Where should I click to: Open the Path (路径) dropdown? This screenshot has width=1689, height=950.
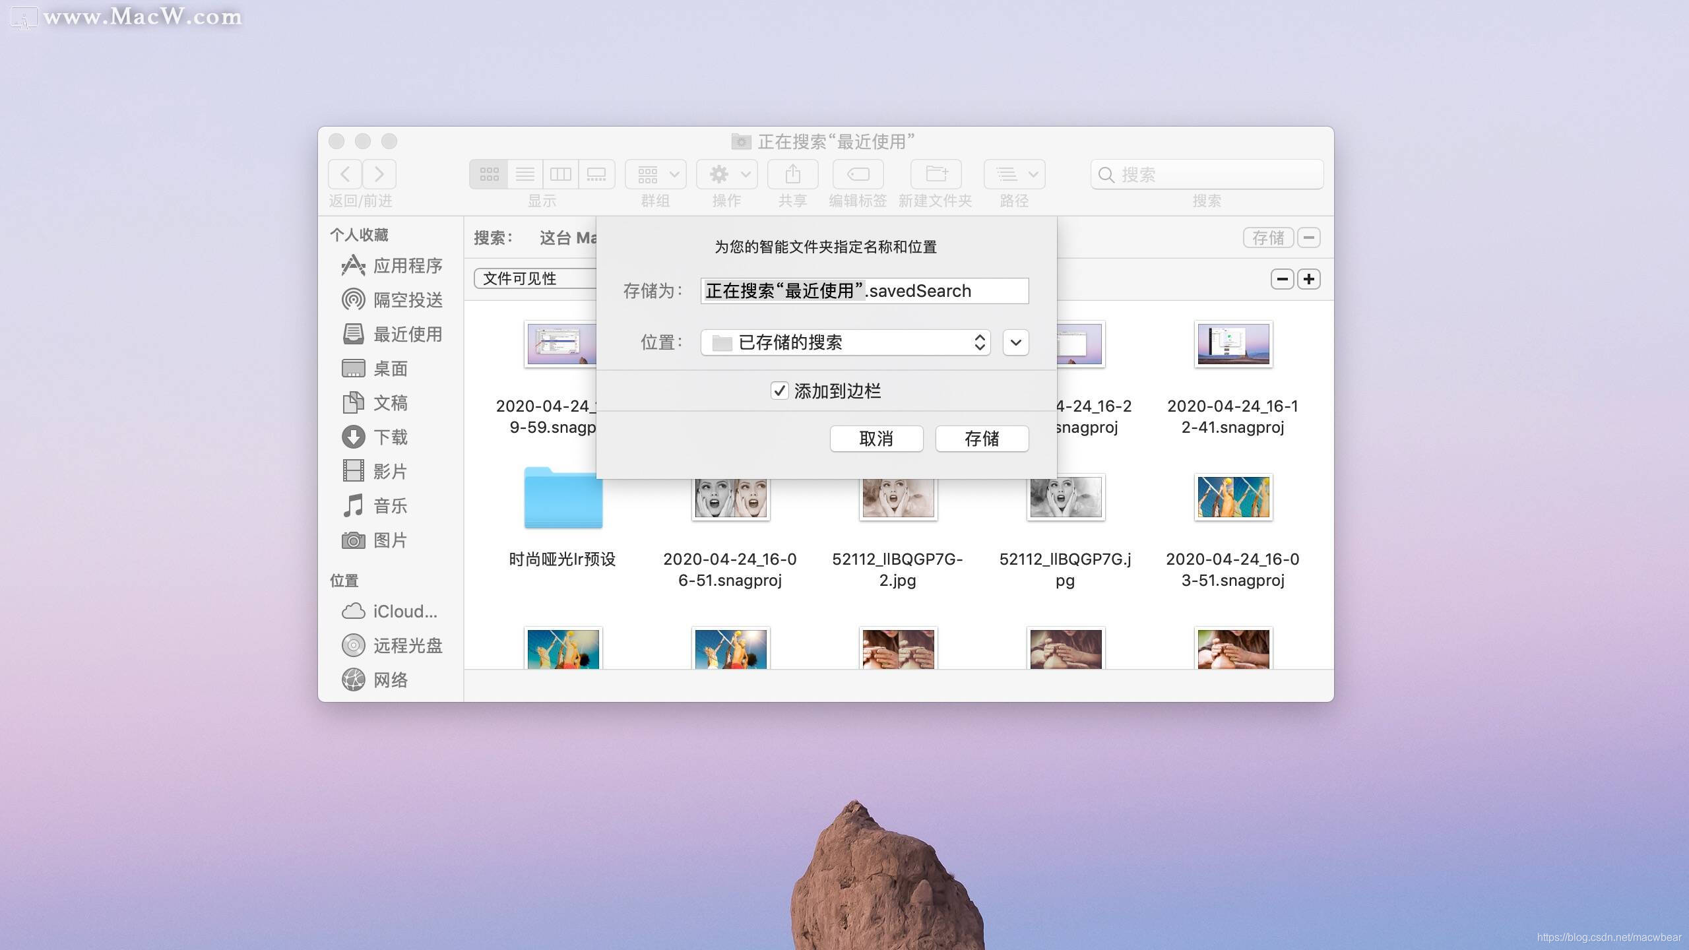[x=1015, y=174]
